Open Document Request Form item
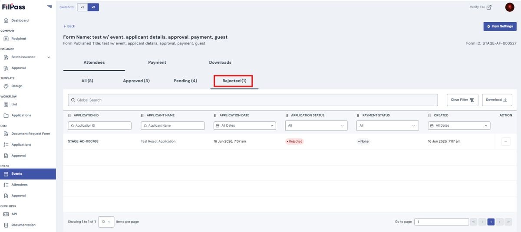The width and height of the screenshot is (521, 232). pos(30,134)
